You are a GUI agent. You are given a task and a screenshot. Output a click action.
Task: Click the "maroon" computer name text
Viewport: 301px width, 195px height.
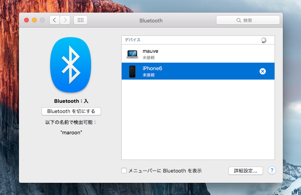[x=71, y=133]
